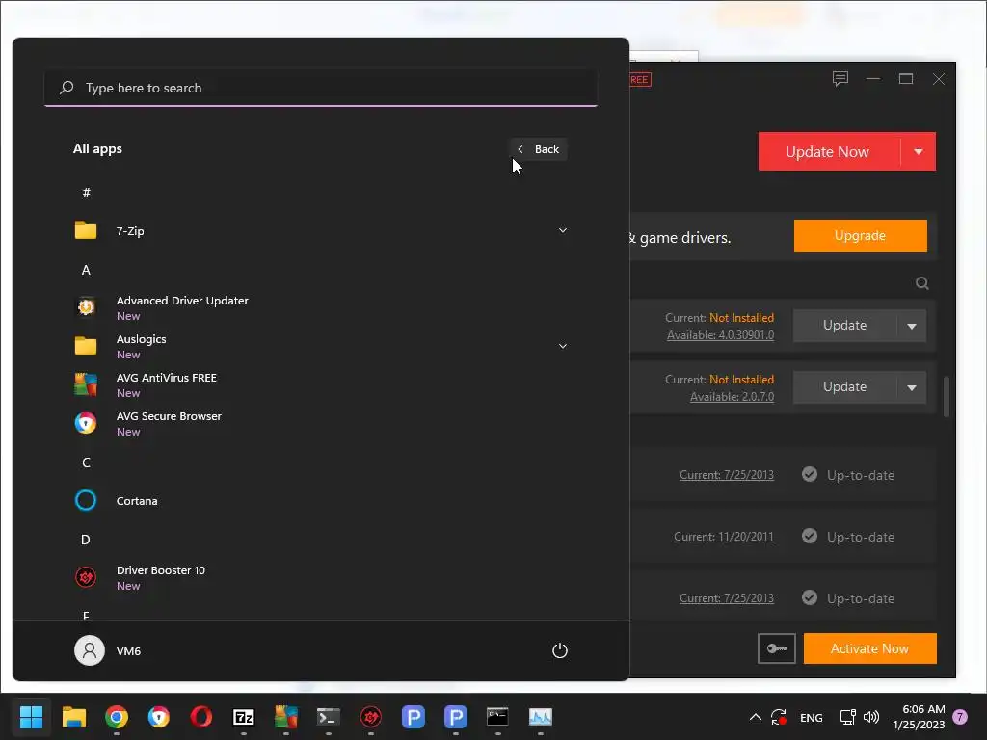Launch AVG AntiVirus FREE from the list
Image resolution: width=987 pixels, height=740 pixels.
tap(320, 384)
